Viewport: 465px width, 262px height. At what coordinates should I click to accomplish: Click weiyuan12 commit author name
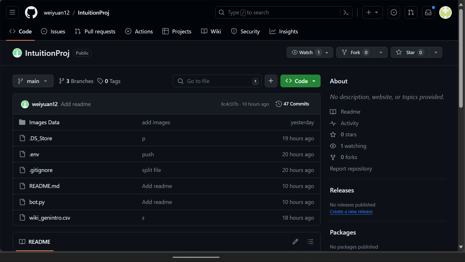click(x=45, y=104)
